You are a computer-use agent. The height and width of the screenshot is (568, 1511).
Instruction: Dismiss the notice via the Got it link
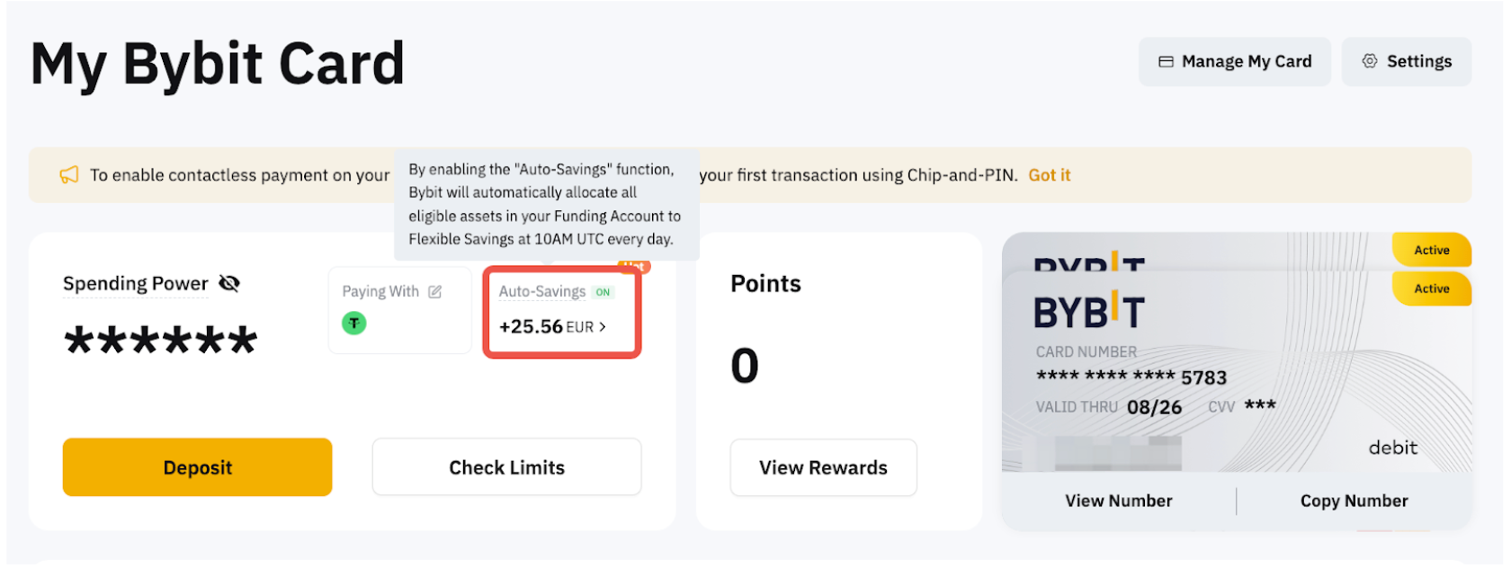tap(1049, 175)
